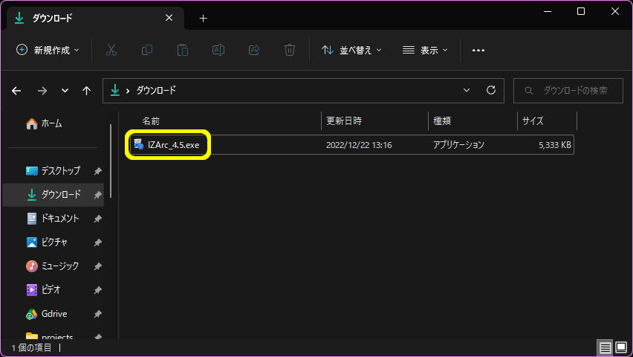Click ダウンロード breadcrumb in address bar
Image resolution: width=633 pixels, height=357 pixels.
coord(156,90)
